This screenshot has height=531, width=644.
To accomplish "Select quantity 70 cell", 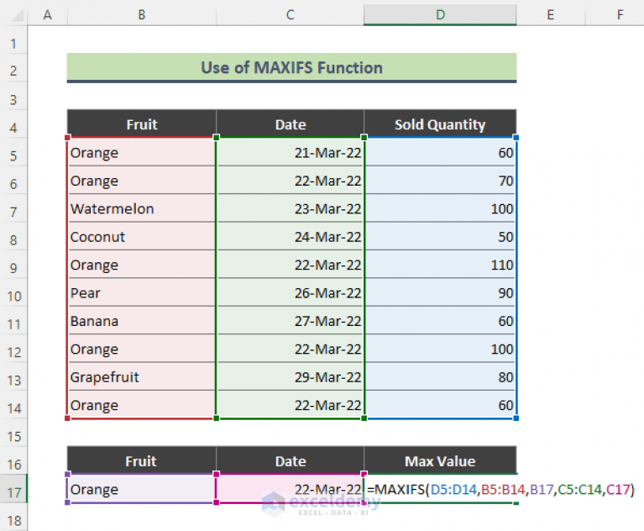I will click(x=440, y=181).
